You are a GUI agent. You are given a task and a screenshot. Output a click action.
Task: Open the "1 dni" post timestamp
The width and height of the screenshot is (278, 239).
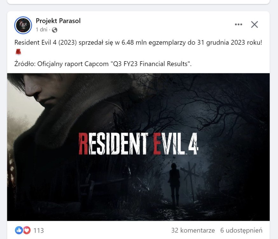pyautogui.click(x=41, y=29)
